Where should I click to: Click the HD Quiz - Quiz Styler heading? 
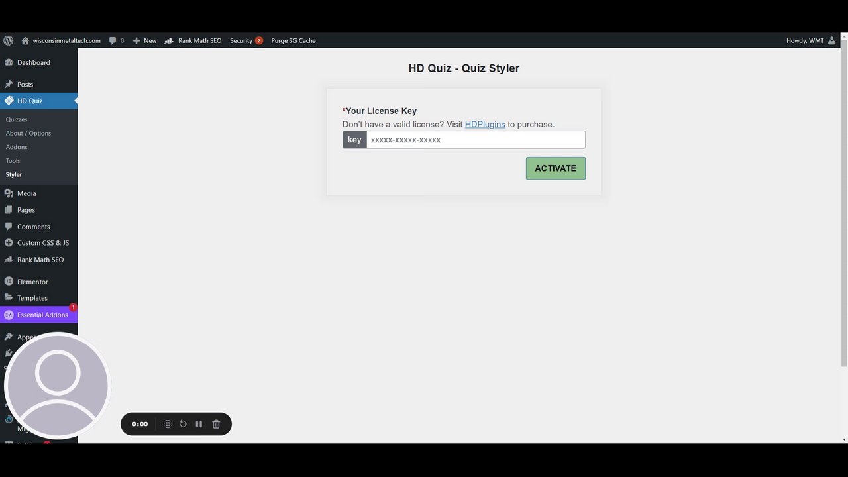[x=464, y=68]
